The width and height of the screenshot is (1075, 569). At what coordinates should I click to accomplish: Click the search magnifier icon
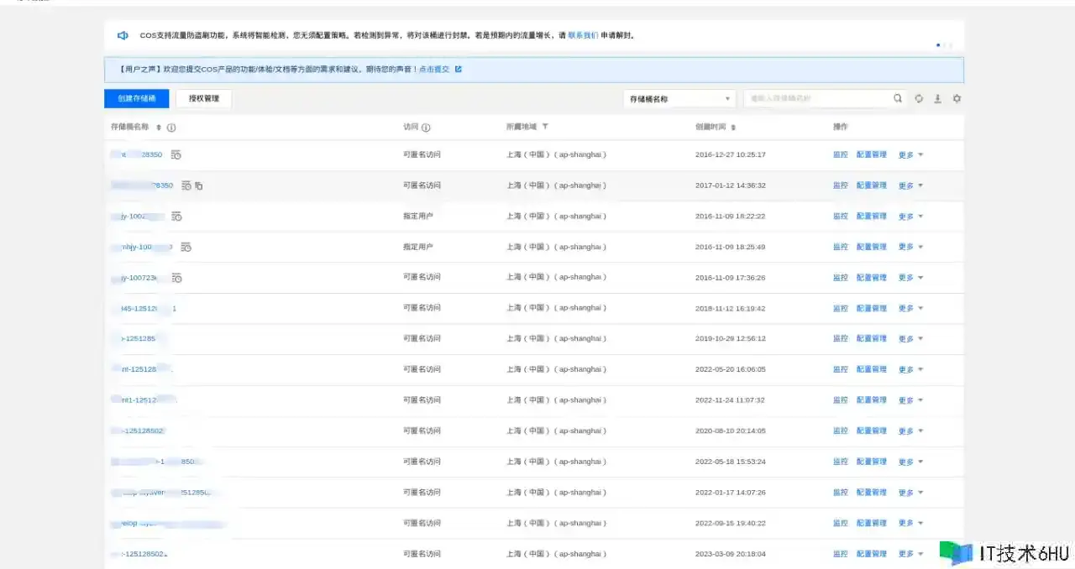coord(898,98)
